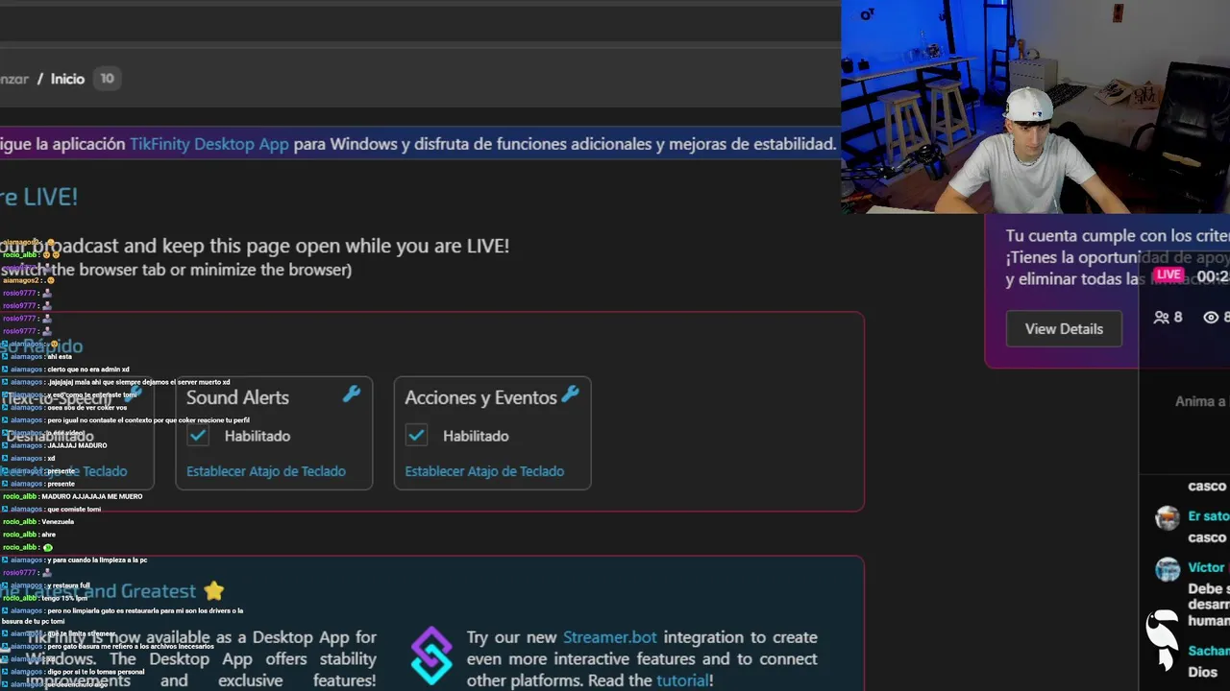This screenshot has width=1230, height=691.
Task: Toggle Acciones y Eventos Habilitado checkbox
Action: (x=416, y=435)
